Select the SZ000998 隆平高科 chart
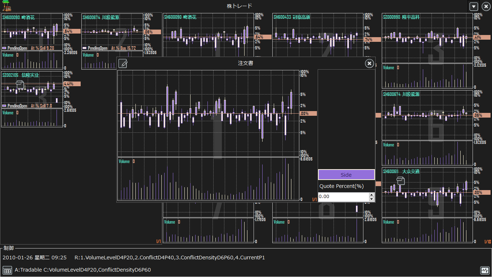 coord(427,38)
